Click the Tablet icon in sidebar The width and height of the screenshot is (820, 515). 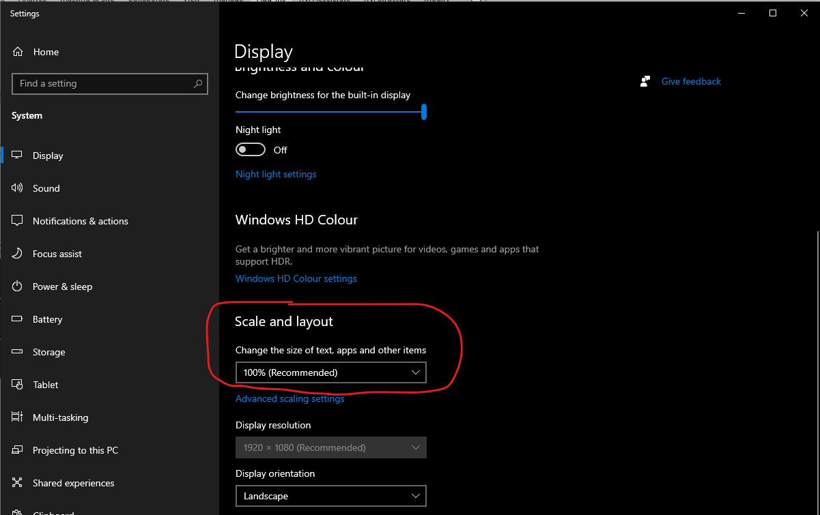point(18,385)
